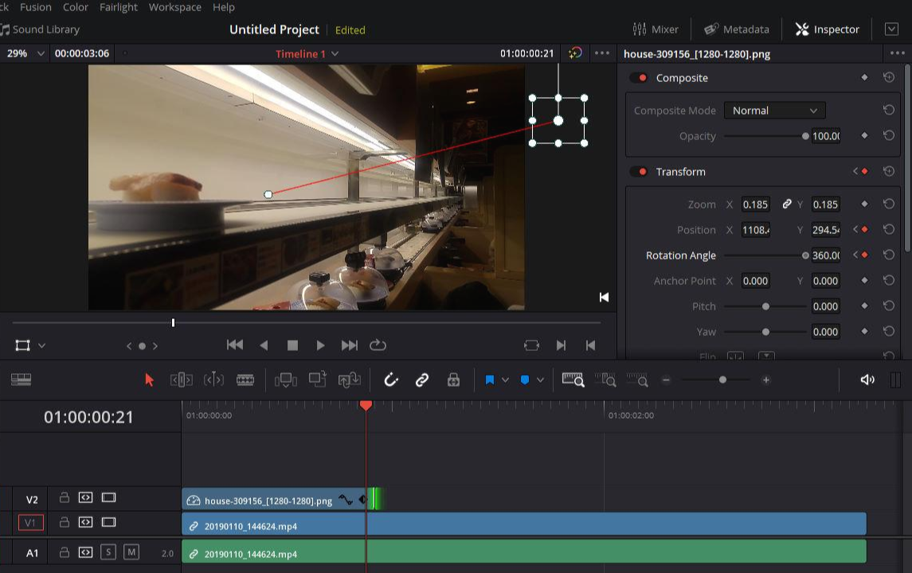912x573 pixels.
Task: Toggle bypass color grades and Fusion effects
Action: click(x=575, y=53)
